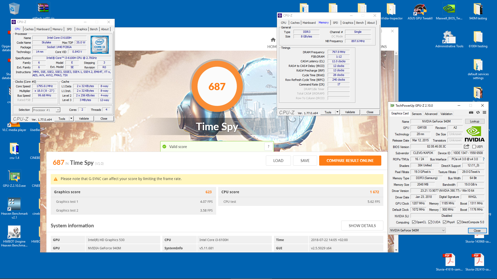497x279 pixels.
Task: Launch GPU-Z.2.10.0.exe desktop icon
Action: pyautogui.click(x=14, y=179)
